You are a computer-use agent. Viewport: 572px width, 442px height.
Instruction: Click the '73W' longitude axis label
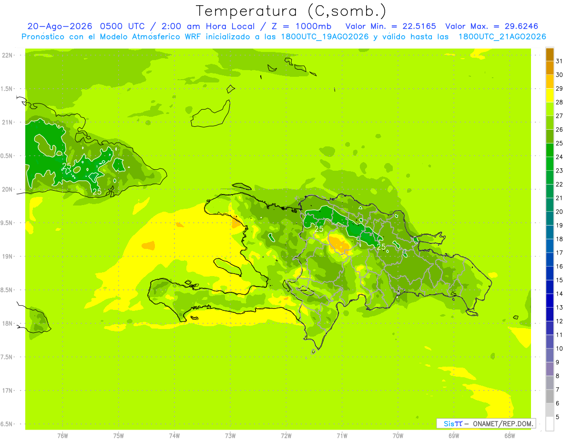click(230, 436)
